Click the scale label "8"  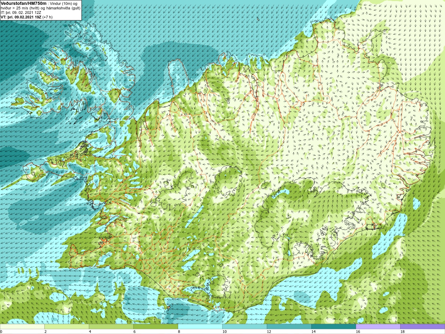(179, 332)
